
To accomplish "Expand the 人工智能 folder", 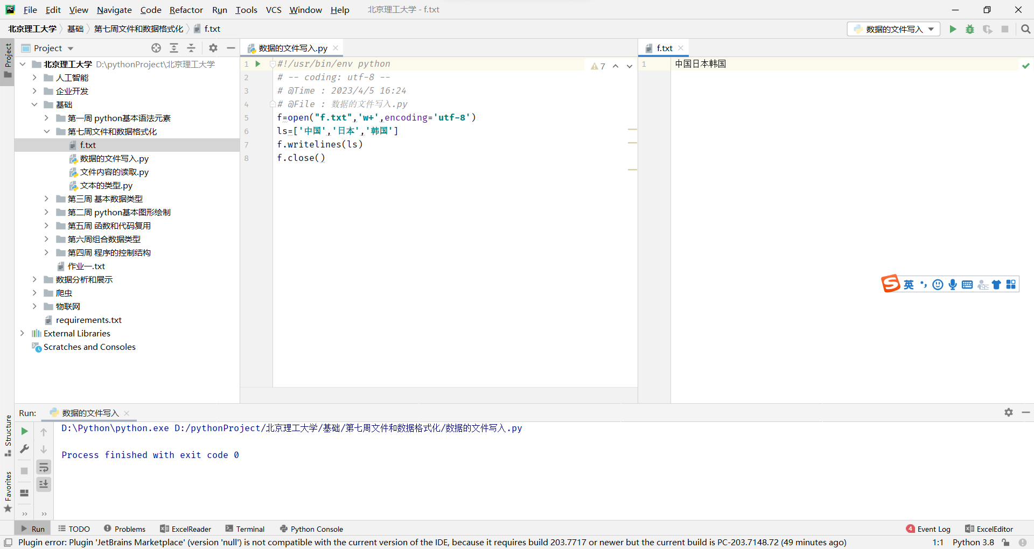I will (34, 78).
